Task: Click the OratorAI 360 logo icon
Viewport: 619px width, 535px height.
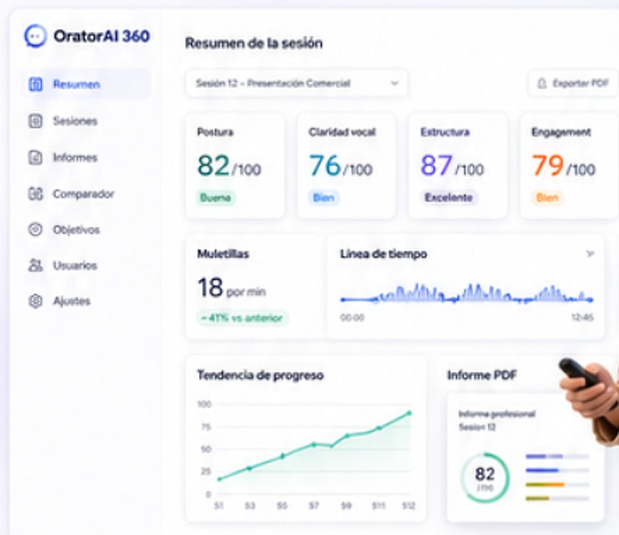Action: (35, 36)
